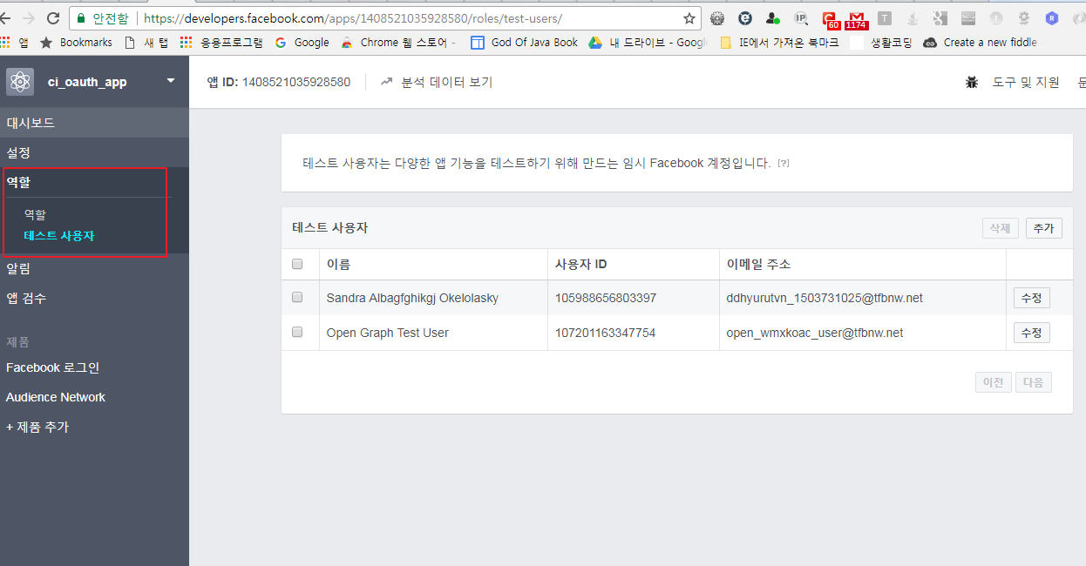
Task: Open the IE에서 가져온 북마크 folder
Action: tap(779, 42)
